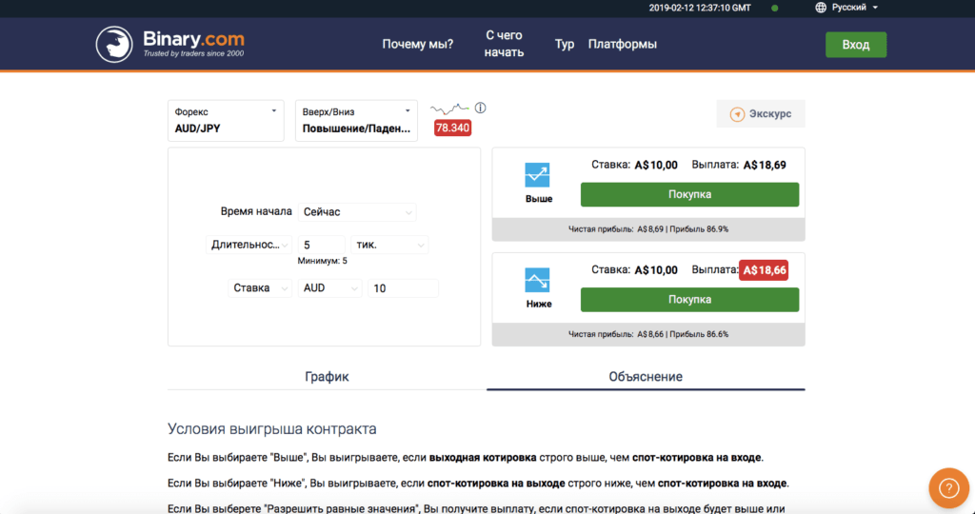Open the Вверх/Вниз contract type dropdown

(356, 120)
